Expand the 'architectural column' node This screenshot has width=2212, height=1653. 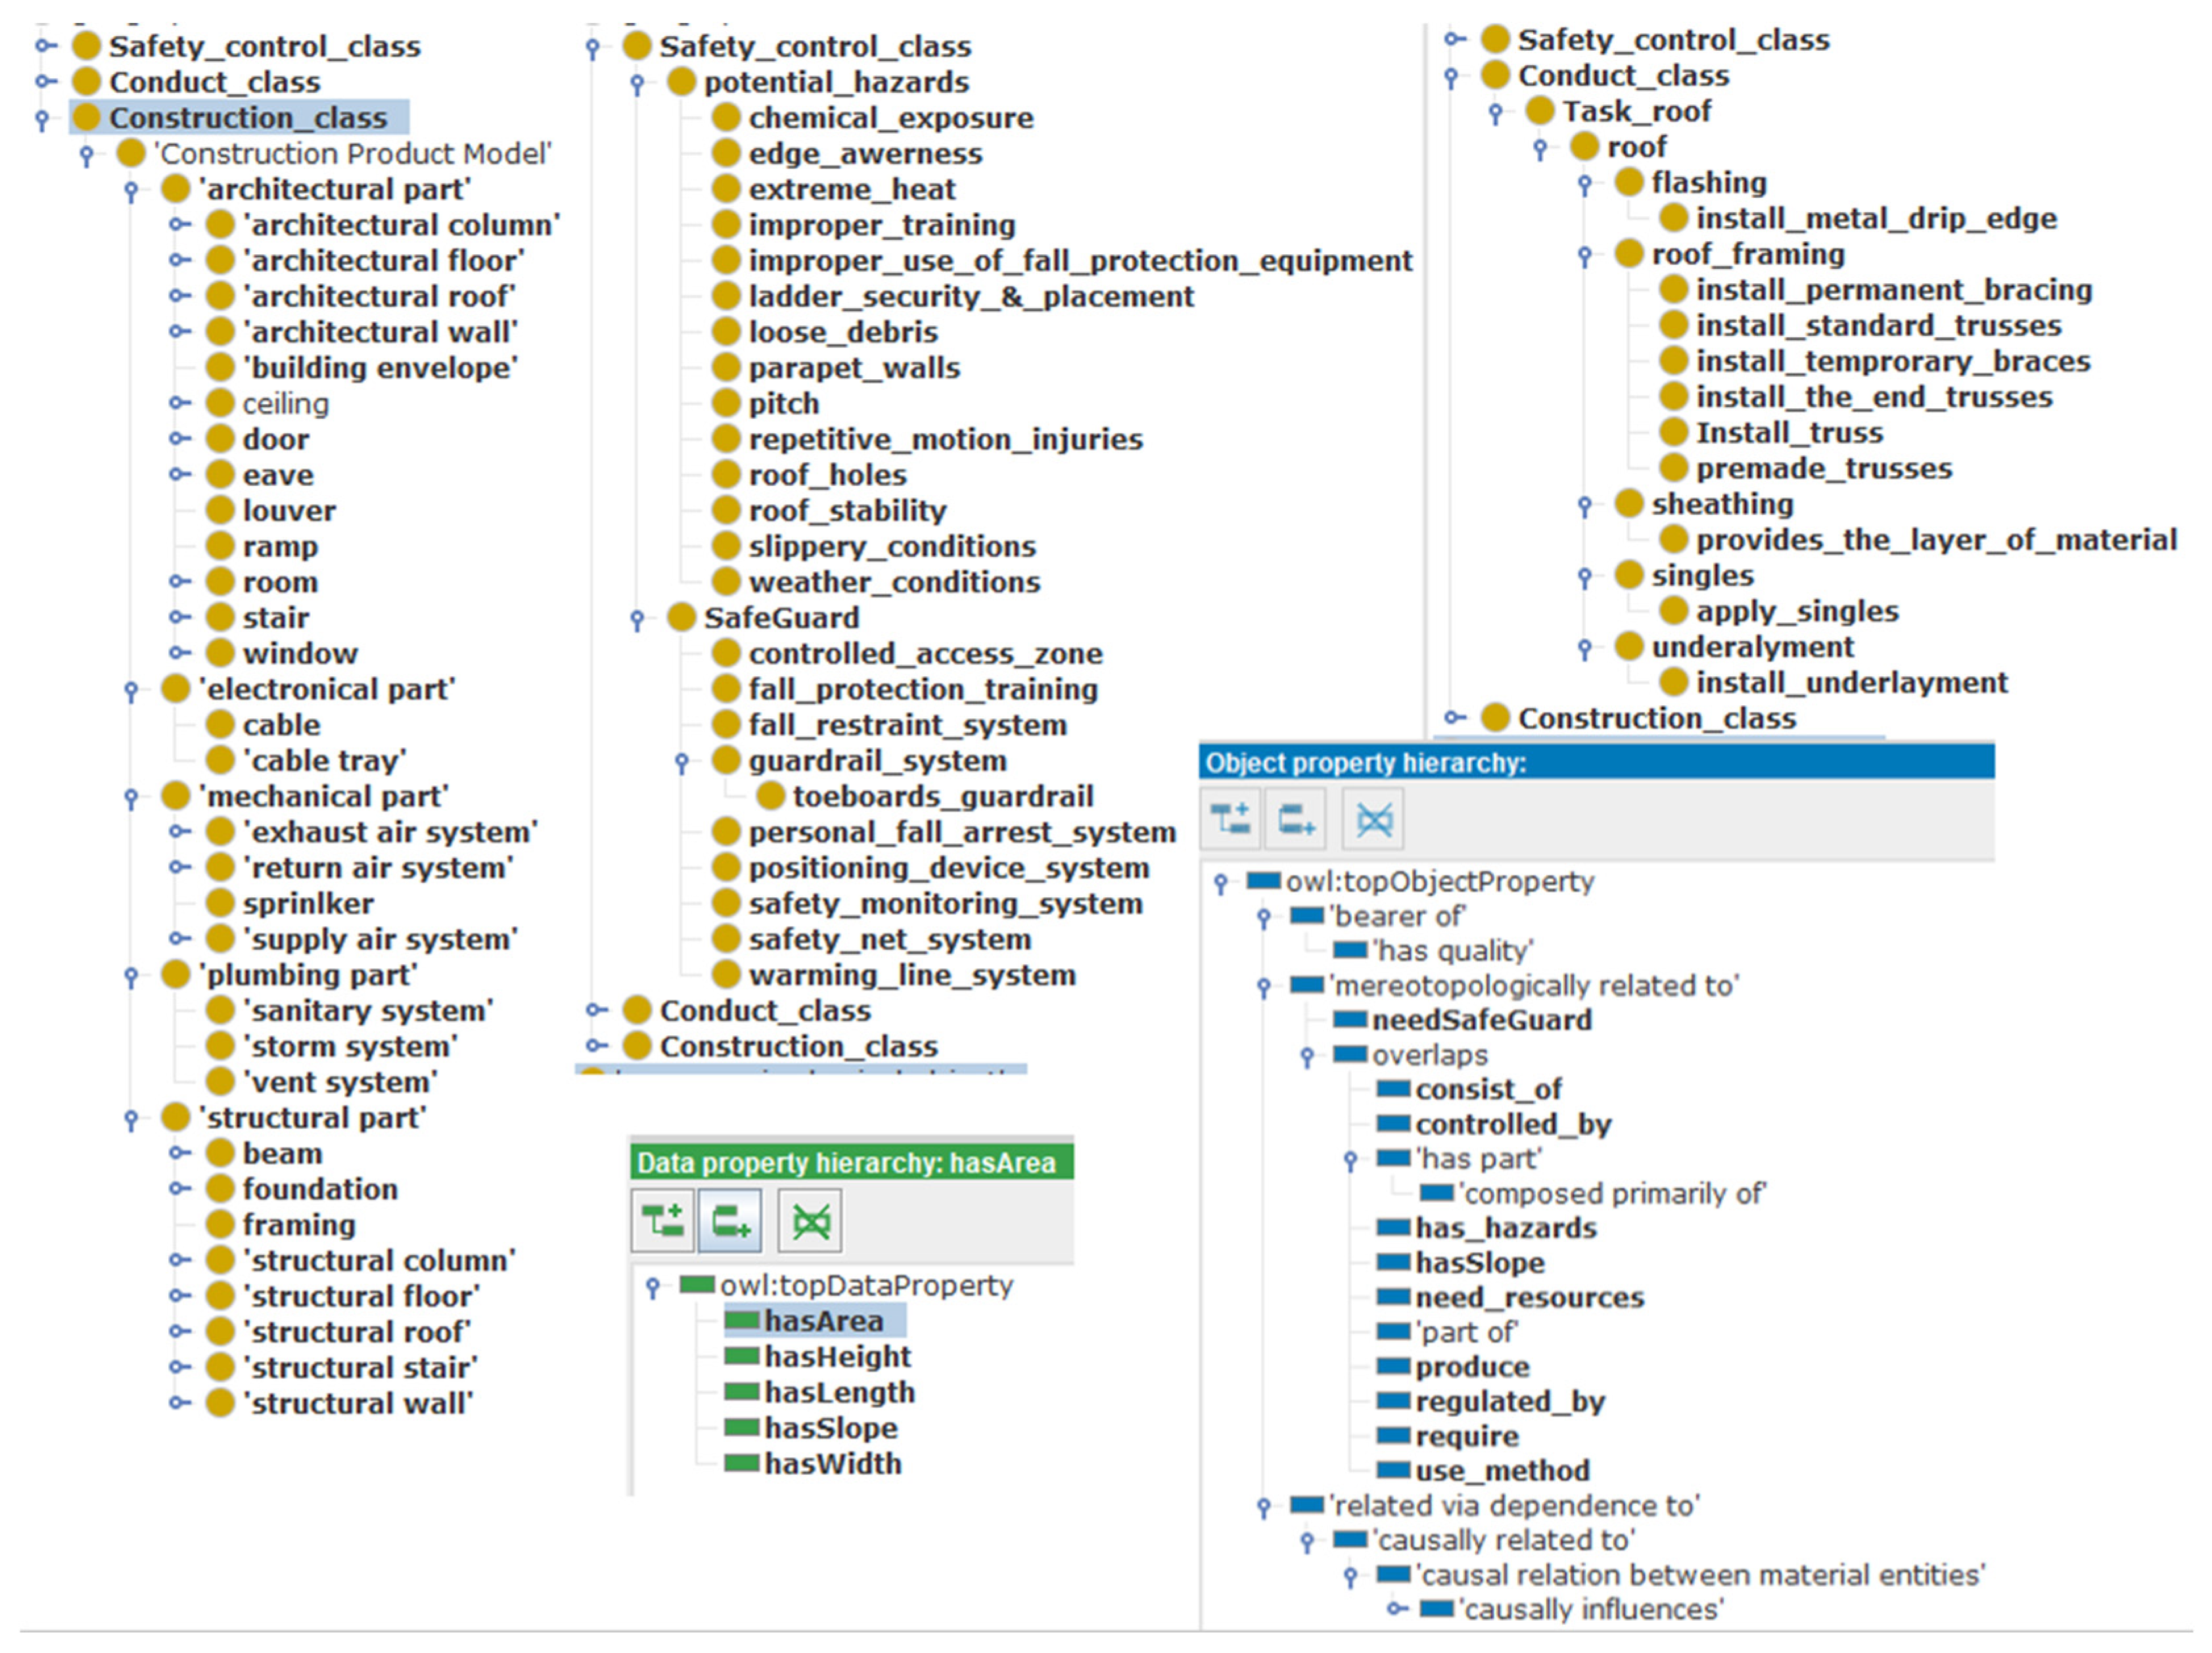pyautogui.click(x=178, y=225)
